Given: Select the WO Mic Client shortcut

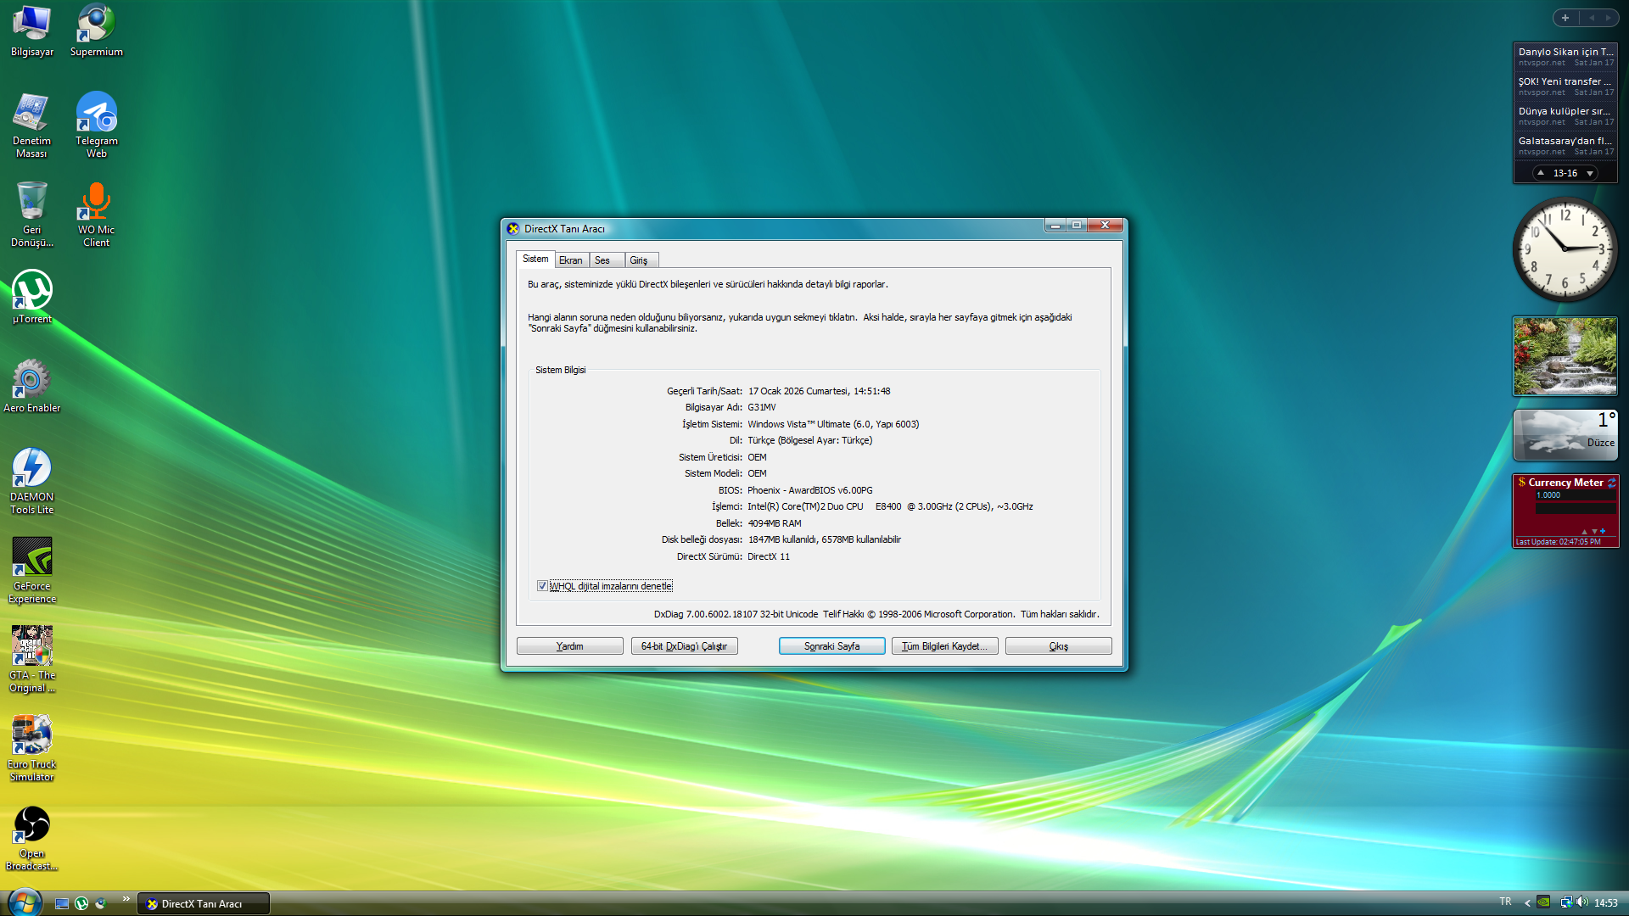Looking at the screenshot, I should (96, 215).
